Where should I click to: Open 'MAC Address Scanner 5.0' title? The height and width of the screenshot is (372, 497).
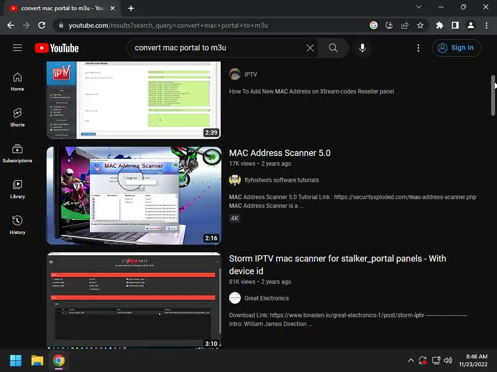[x=280, y=153]
